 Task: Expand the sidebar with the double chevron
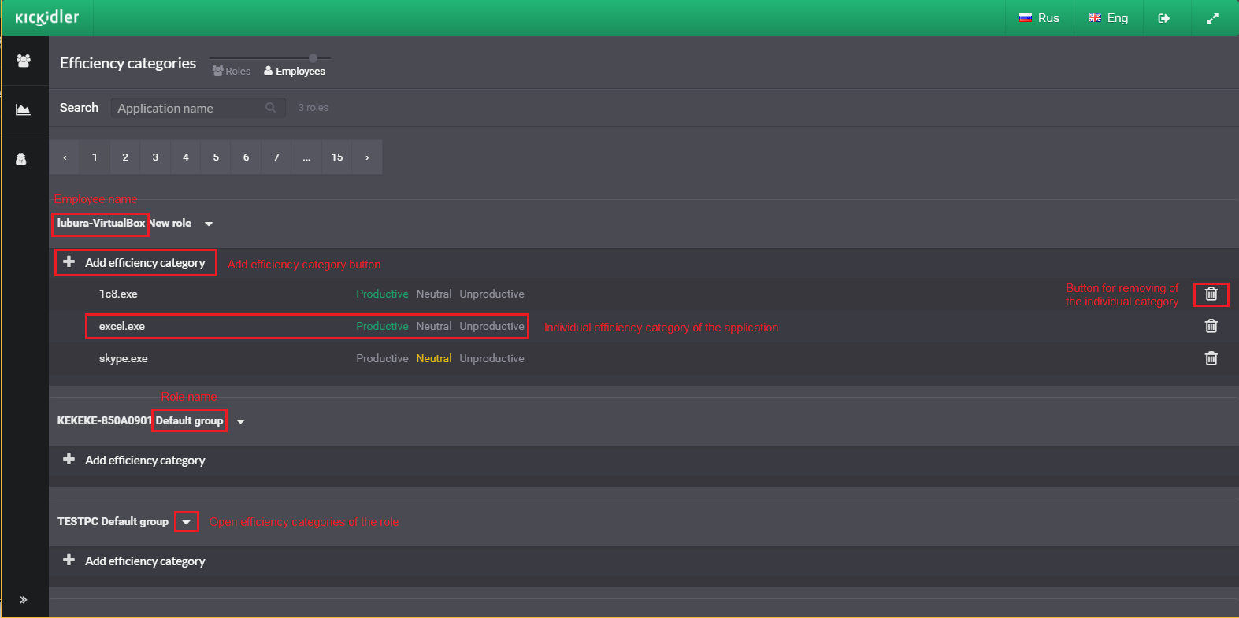[24, 600]
